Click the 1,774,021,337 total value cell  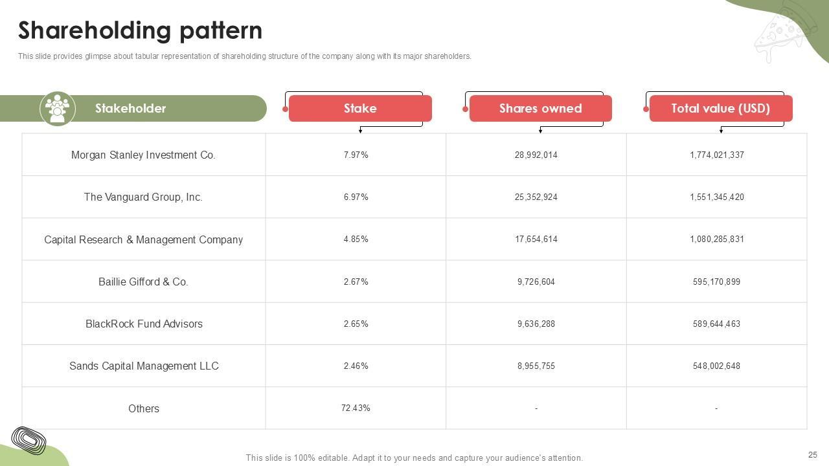pos(716,155)
